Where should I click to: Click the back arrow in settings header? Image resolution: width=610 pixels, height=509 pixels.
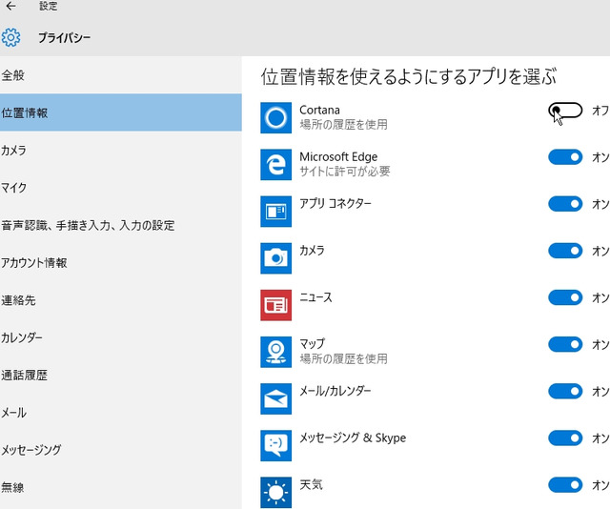[x=10, y=6]
